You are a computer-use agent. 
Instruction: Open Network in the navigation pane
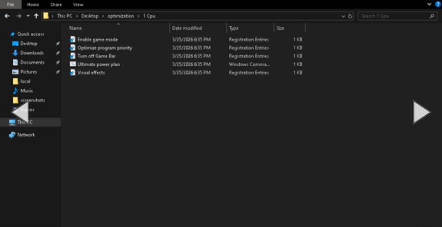click(x=26, y=135)
